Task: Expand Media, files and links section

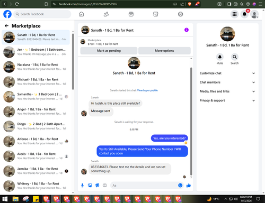Action: [227, 91]
